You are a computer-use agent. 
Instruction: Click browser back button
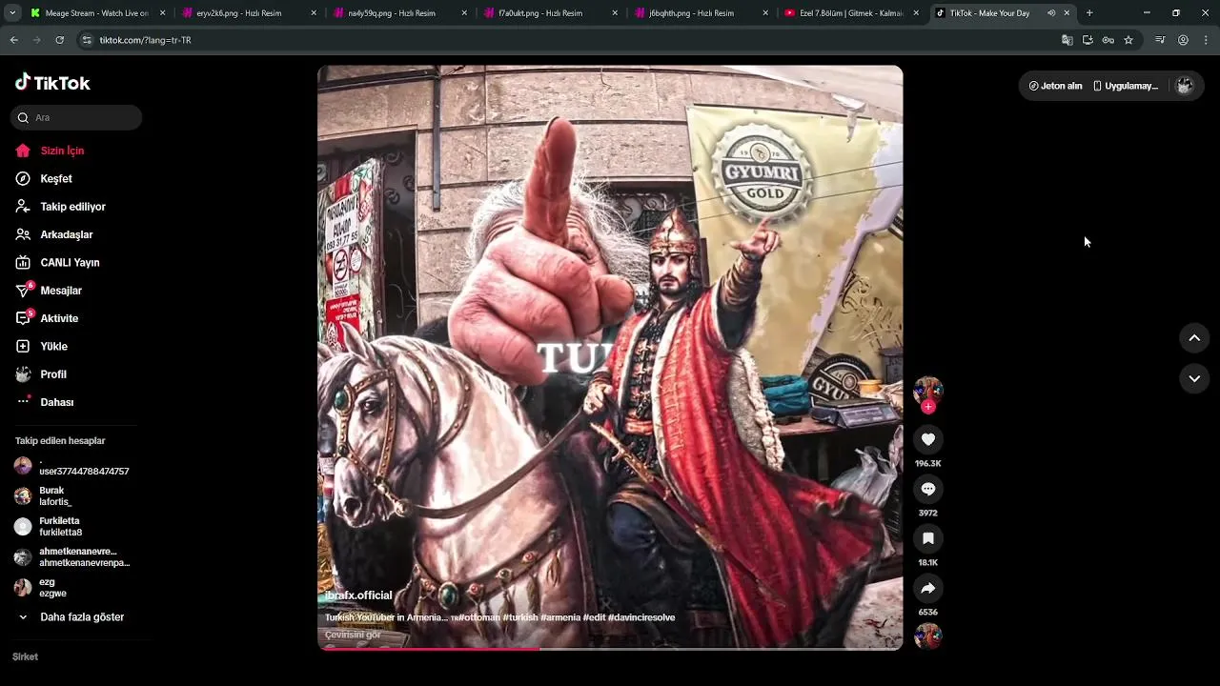13,40
